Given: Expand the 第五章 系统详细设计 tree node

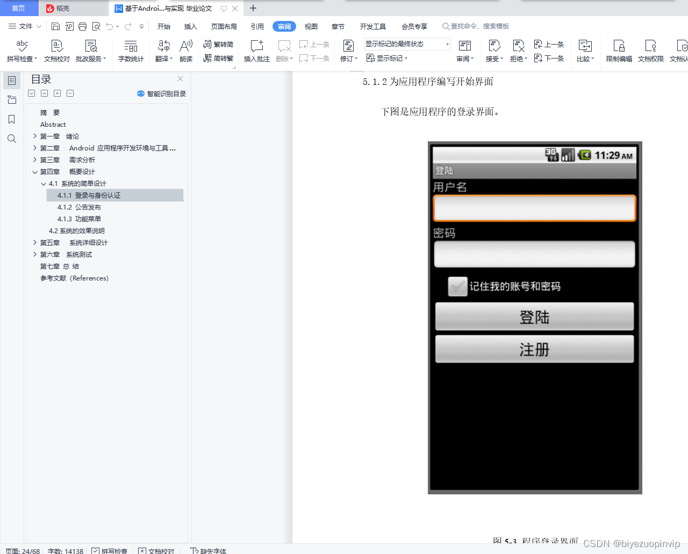Looking at the screenshot, I should click(x=35, y=243).
